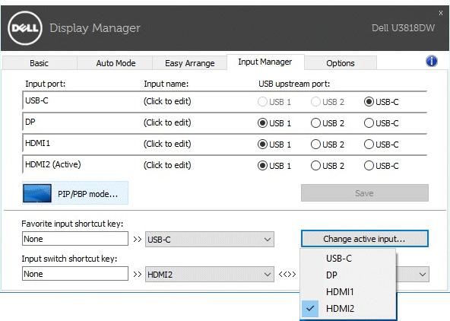
Task: Choose USB-C in the active input menu
Action: pyautogui.click(x=348, y=258)
